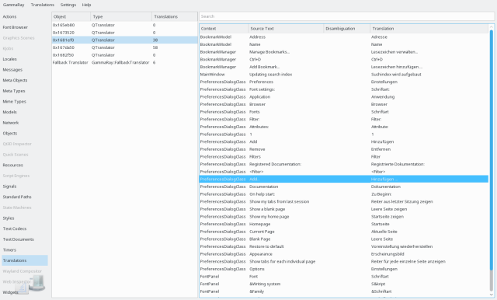This screenshot has height=300, width=497.
Task: Select the BookmarkModel Address row
Action: [344, 37]
